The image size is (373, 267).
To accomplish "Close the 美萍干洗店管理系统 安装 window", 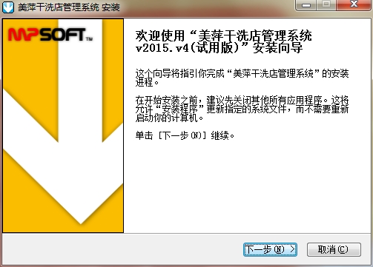I will pyautogui.click(x=354, y=5).
